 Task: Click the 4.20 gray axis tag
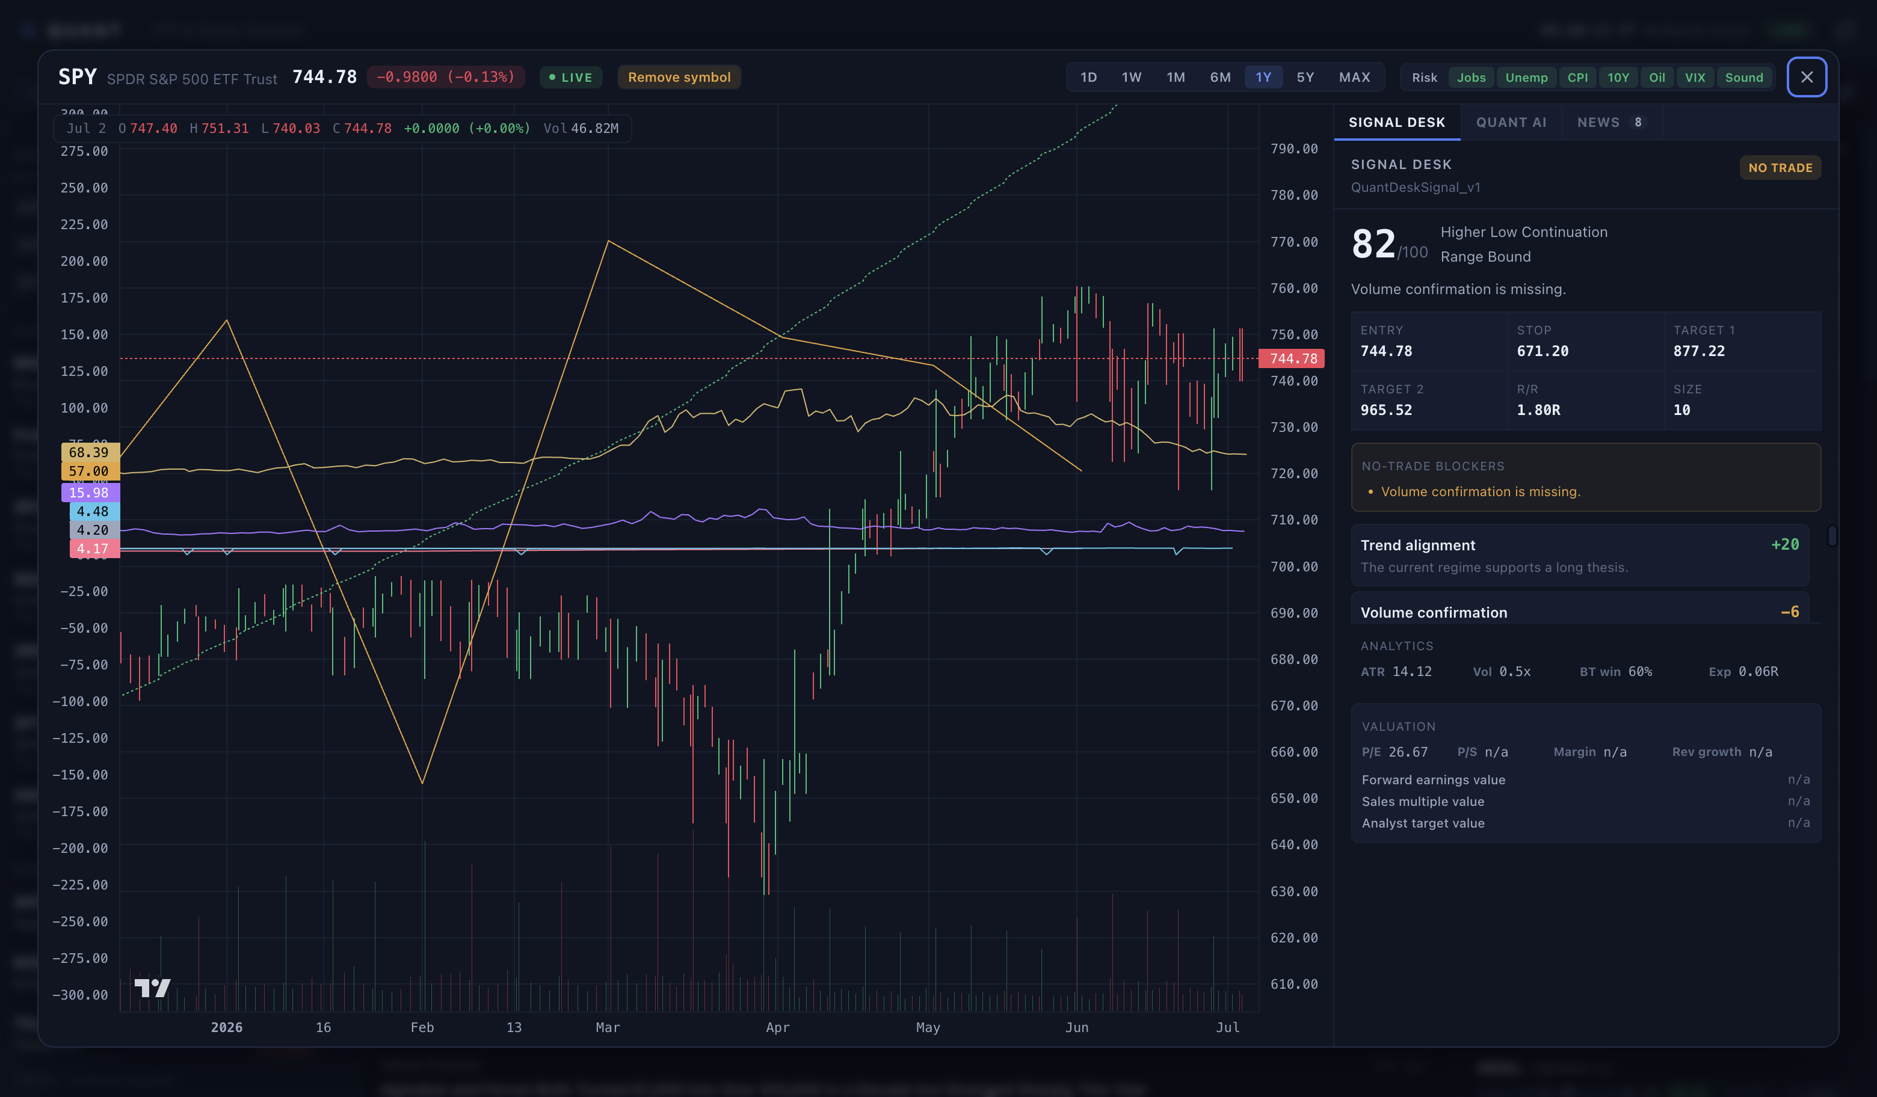coord(94,529)
